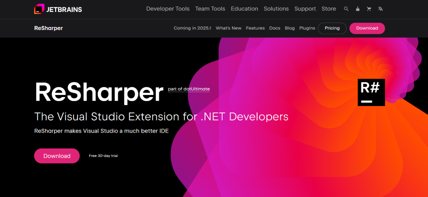Viewport: 428px width, 197px height.
Task: Open the Support menu
Action: click(x=305, y=8)
